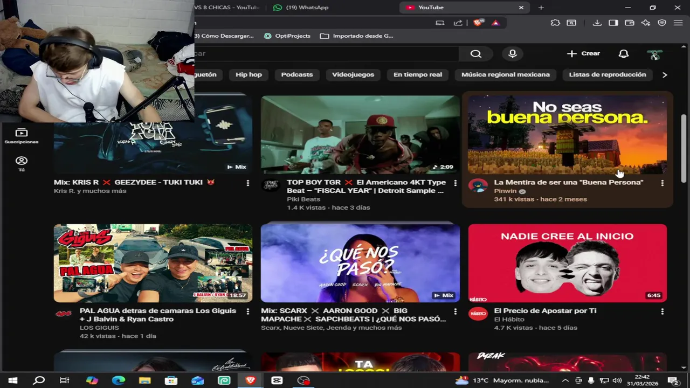Open LOS GIGUIS channel avatar
Screen dimensions: 690x388
coord(64,314)
